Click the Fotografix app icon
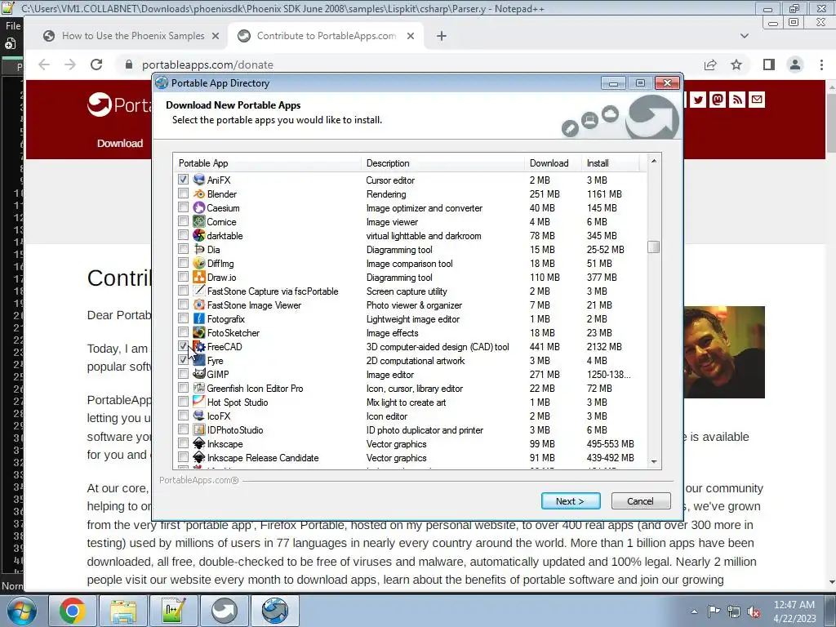This screenshot has height=627, width=836. pyautogui.click(x=199, y=318)
